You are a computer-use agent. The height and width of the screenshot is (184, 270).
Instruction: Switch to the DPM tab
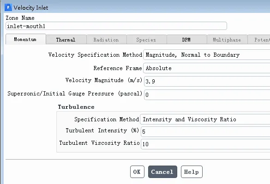(x=187, y=40)
